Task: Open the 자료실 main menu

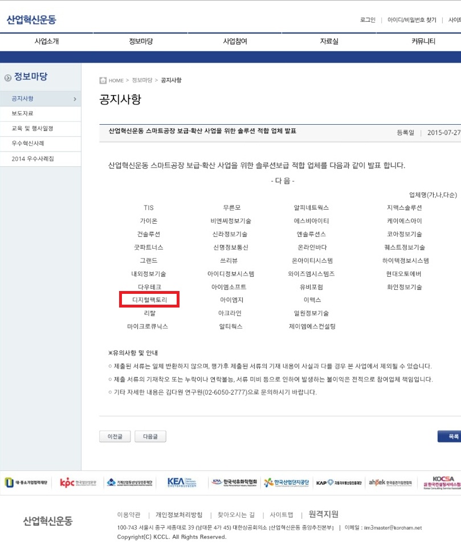Action: [329, 42]
